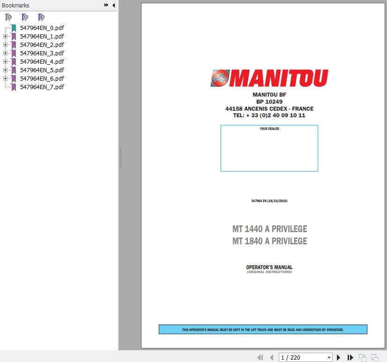Expand the 547964EN_6.pdf bookmark node
The image size is (387, 362).
(5, 79)
